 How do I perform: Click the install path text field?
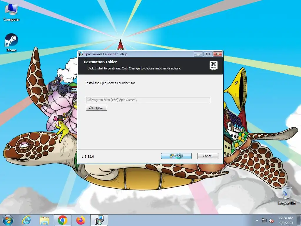pos(148,100)
